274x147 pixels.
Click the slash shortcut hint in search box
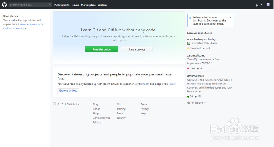pyautogui.click(x=49, y=5)
